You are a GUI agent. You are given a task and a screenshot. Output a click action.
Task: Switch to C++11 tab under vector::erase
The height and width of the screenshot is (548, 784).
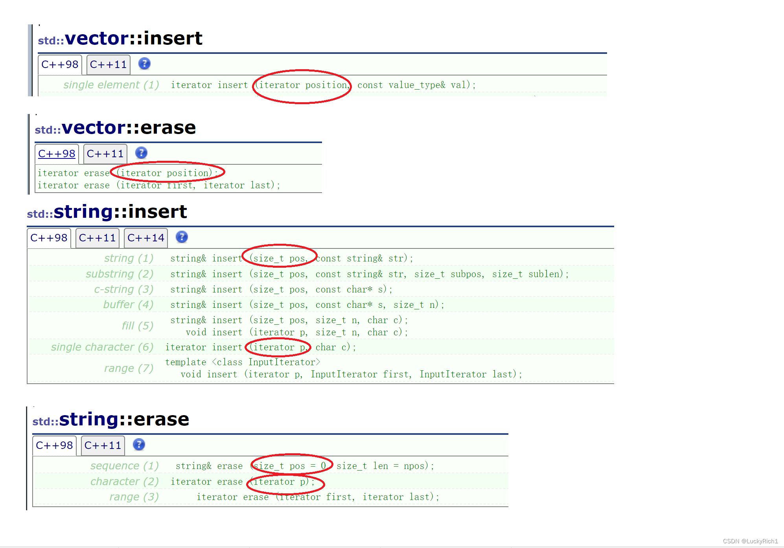105,154
